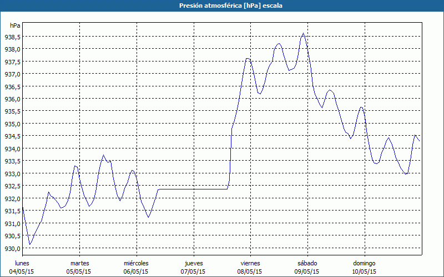444x277 pixels.
Task: Click the 'lunes' day label
Action: tap(22, 263)
